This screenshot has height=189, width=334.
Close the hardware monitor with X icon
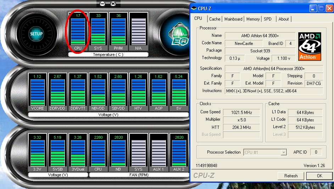click(113, 4)
